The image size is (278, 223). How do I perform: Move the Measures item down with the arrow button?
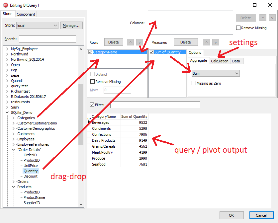click(216, 42)
